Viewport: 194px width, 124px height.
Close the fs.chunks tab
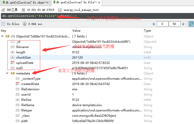(48, 3)
